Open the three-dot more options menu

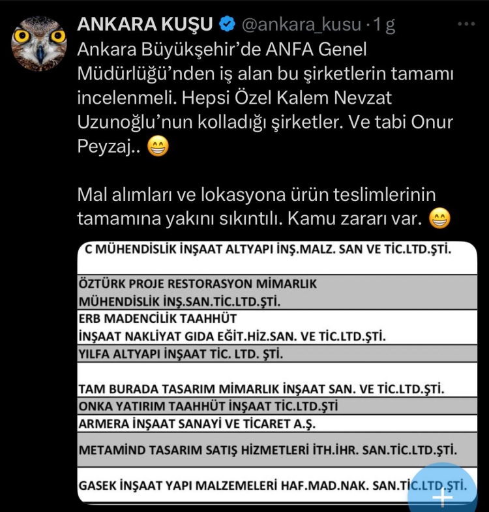tap(466, 24)
